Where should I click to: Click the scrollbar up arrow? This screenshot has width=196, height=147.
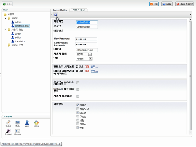pyautogui.click(x=190, y=20)
